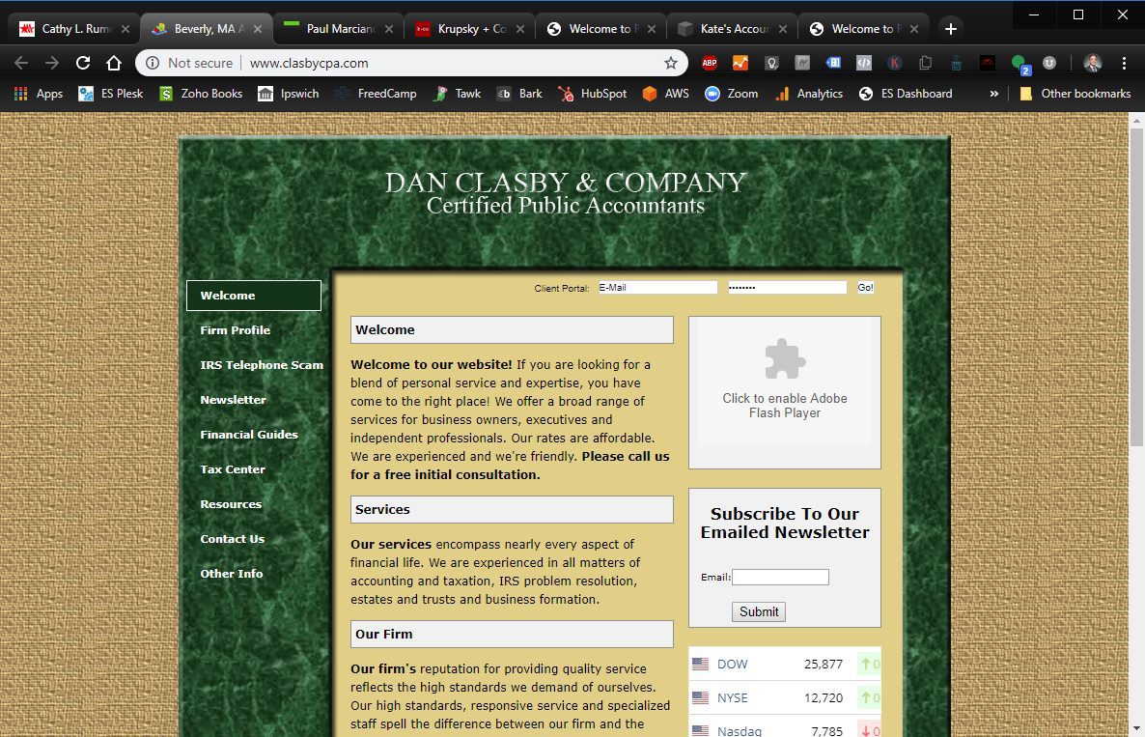The width and height of the screenshot is (1145, 737).
Task: Open the ES Dashboard bookmark
Action: coord(907,94)
